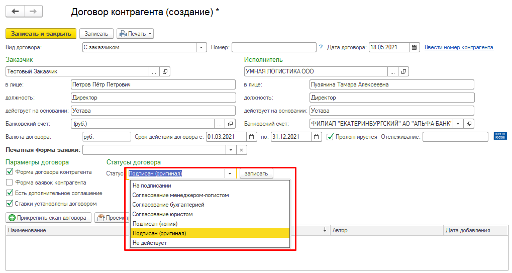Expand the Печатная форма заявки dropdown
The height and width of the screenshot is (273, 512).
231,150
